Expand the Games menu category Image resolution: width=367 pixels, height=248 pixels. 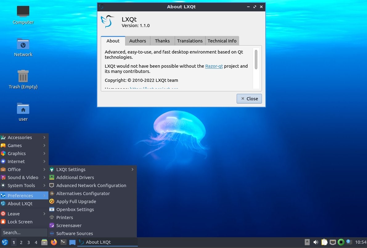click(x=24, y=146)
